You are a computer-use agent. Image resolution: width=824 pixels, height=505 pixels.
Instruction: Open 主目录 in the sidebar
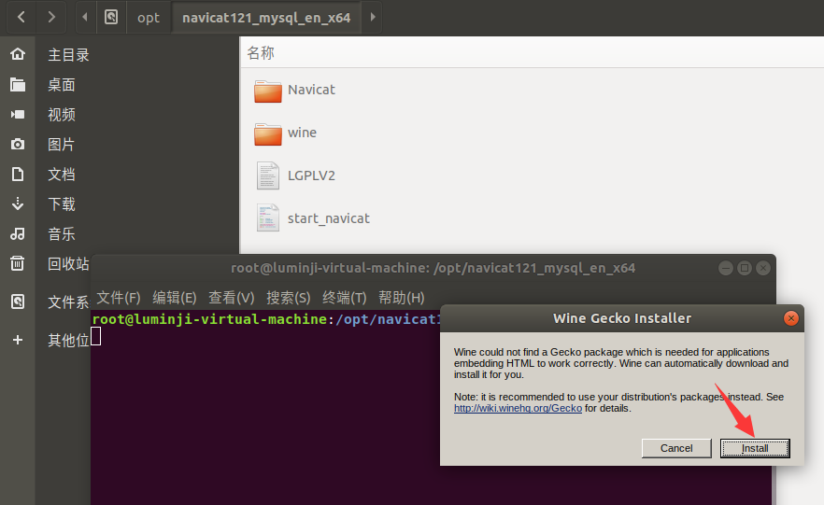(x=68, y=54)
